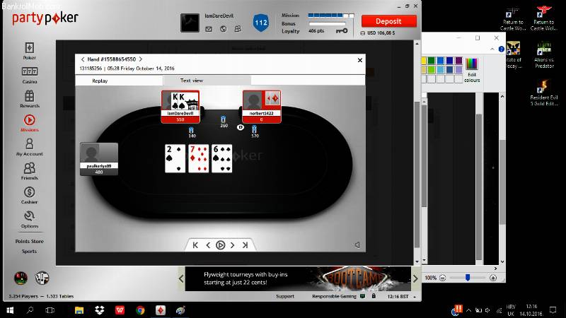The width and height of the screenshot is (566, 318).
Task: Open the Poker section in sidebar
Action: click(x=30, y=51)
